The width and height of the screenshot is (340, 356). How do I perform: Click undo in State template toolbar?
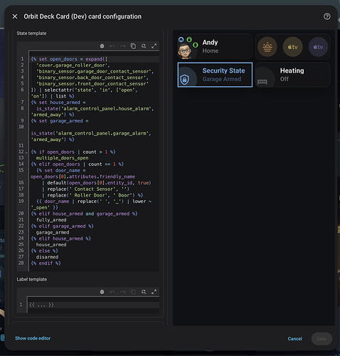[112, 46]
